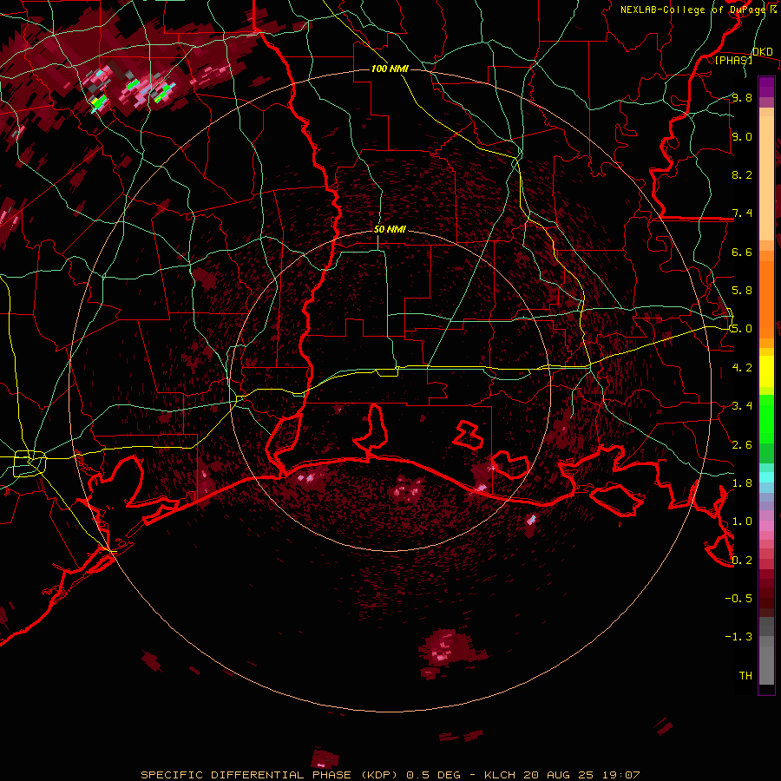
Task: Click the [PHAS] units label
Action: tap(733, 60)
